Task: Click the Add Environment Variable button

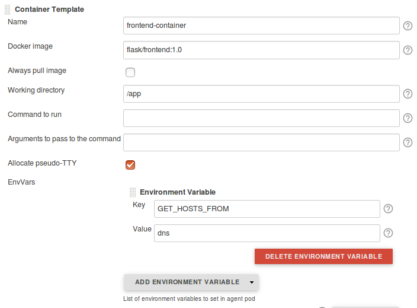Action: (x=187, y=282)
